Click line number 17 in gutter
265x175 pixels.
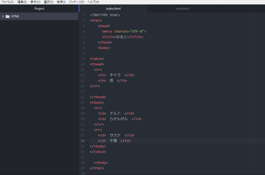[83, 103]
